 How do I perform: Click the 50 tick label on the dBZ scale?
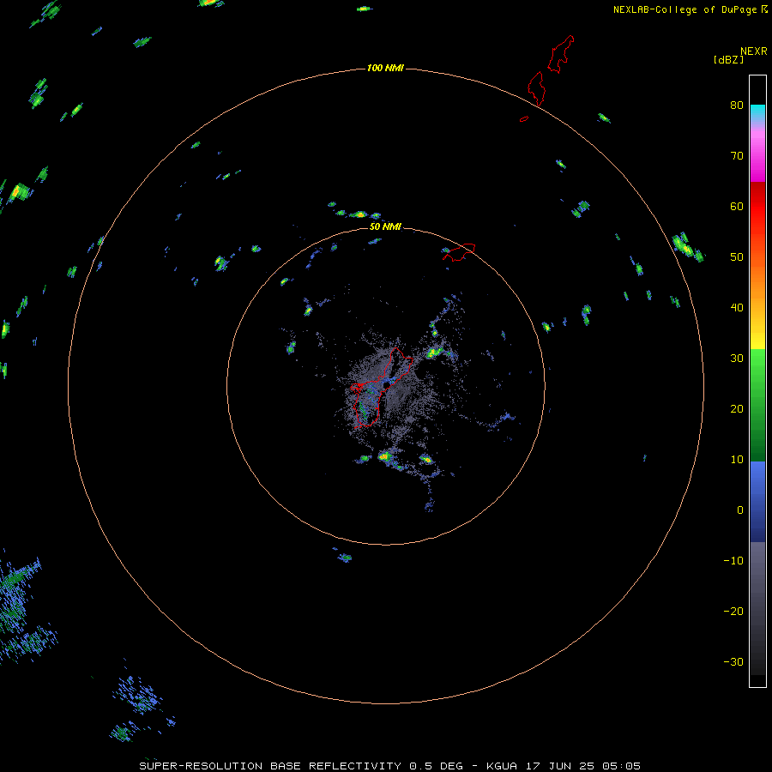click(737, 257)
